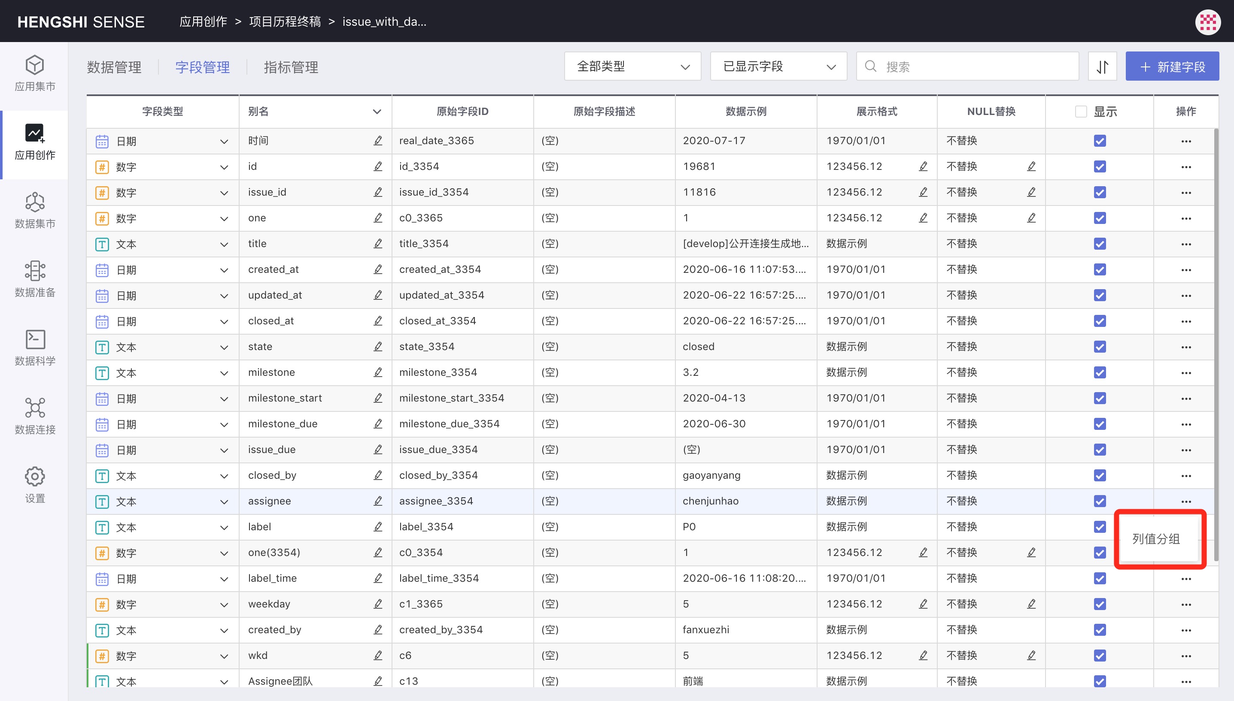Click the fanxuezhi data sample cell

(745, 630)
